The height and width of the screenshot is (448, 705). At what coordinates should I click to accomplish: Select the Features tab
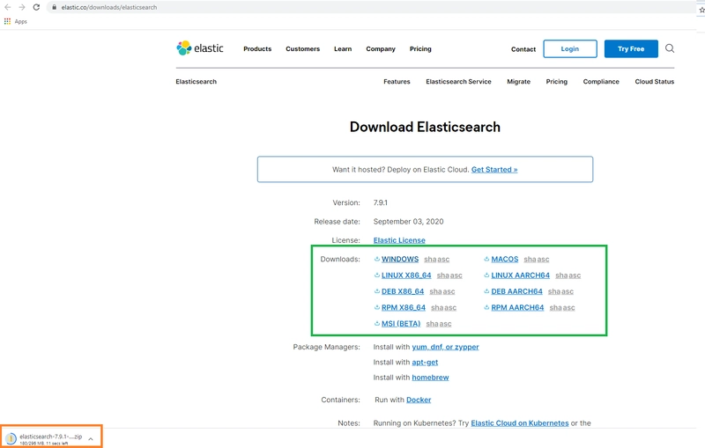(397, 82)
